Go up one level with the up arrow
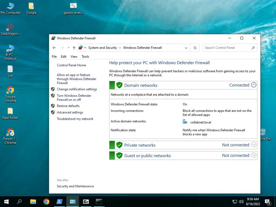Screen dimensions: 276x207 tap(74, 48)
